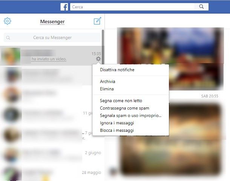Open the top blurred image in chat

coord(170,59)
